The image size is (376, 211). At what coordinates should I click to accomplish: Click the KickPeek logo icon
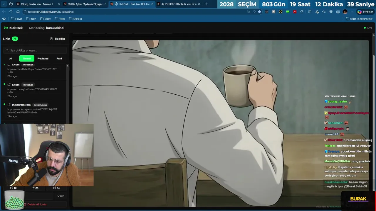click(x=6, y=28)
